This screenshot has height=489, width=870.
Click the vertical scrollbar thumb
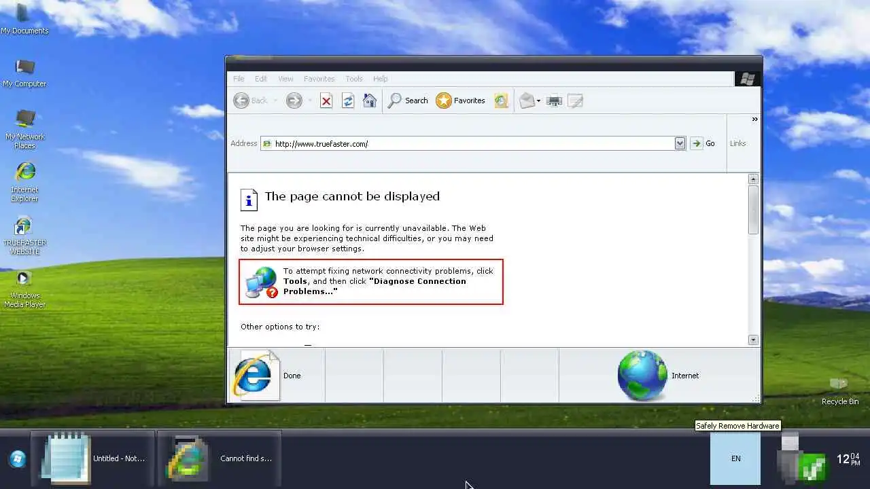pos(753,210)
